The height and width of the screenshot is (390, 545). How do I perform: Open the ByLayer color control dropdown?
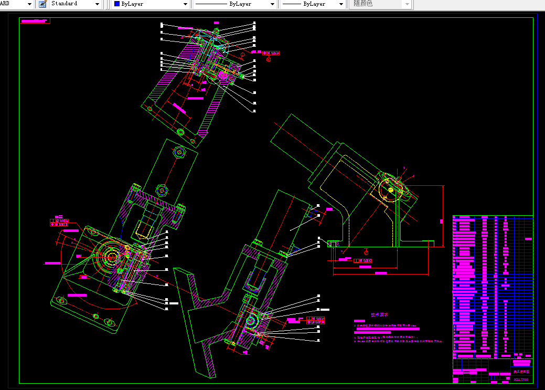tap(150, 4)
